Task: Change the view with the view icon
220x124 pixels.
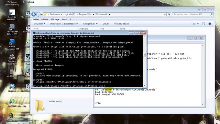Action: coord(194,24)
